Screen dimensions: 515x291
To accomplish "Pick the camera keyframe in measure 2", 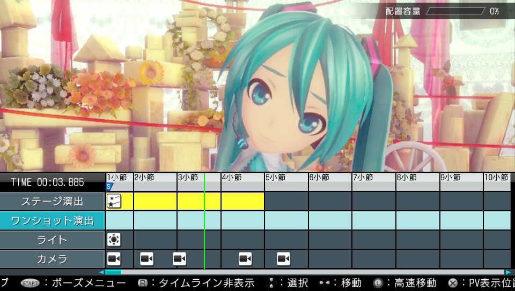I will [x=147, y=259].
